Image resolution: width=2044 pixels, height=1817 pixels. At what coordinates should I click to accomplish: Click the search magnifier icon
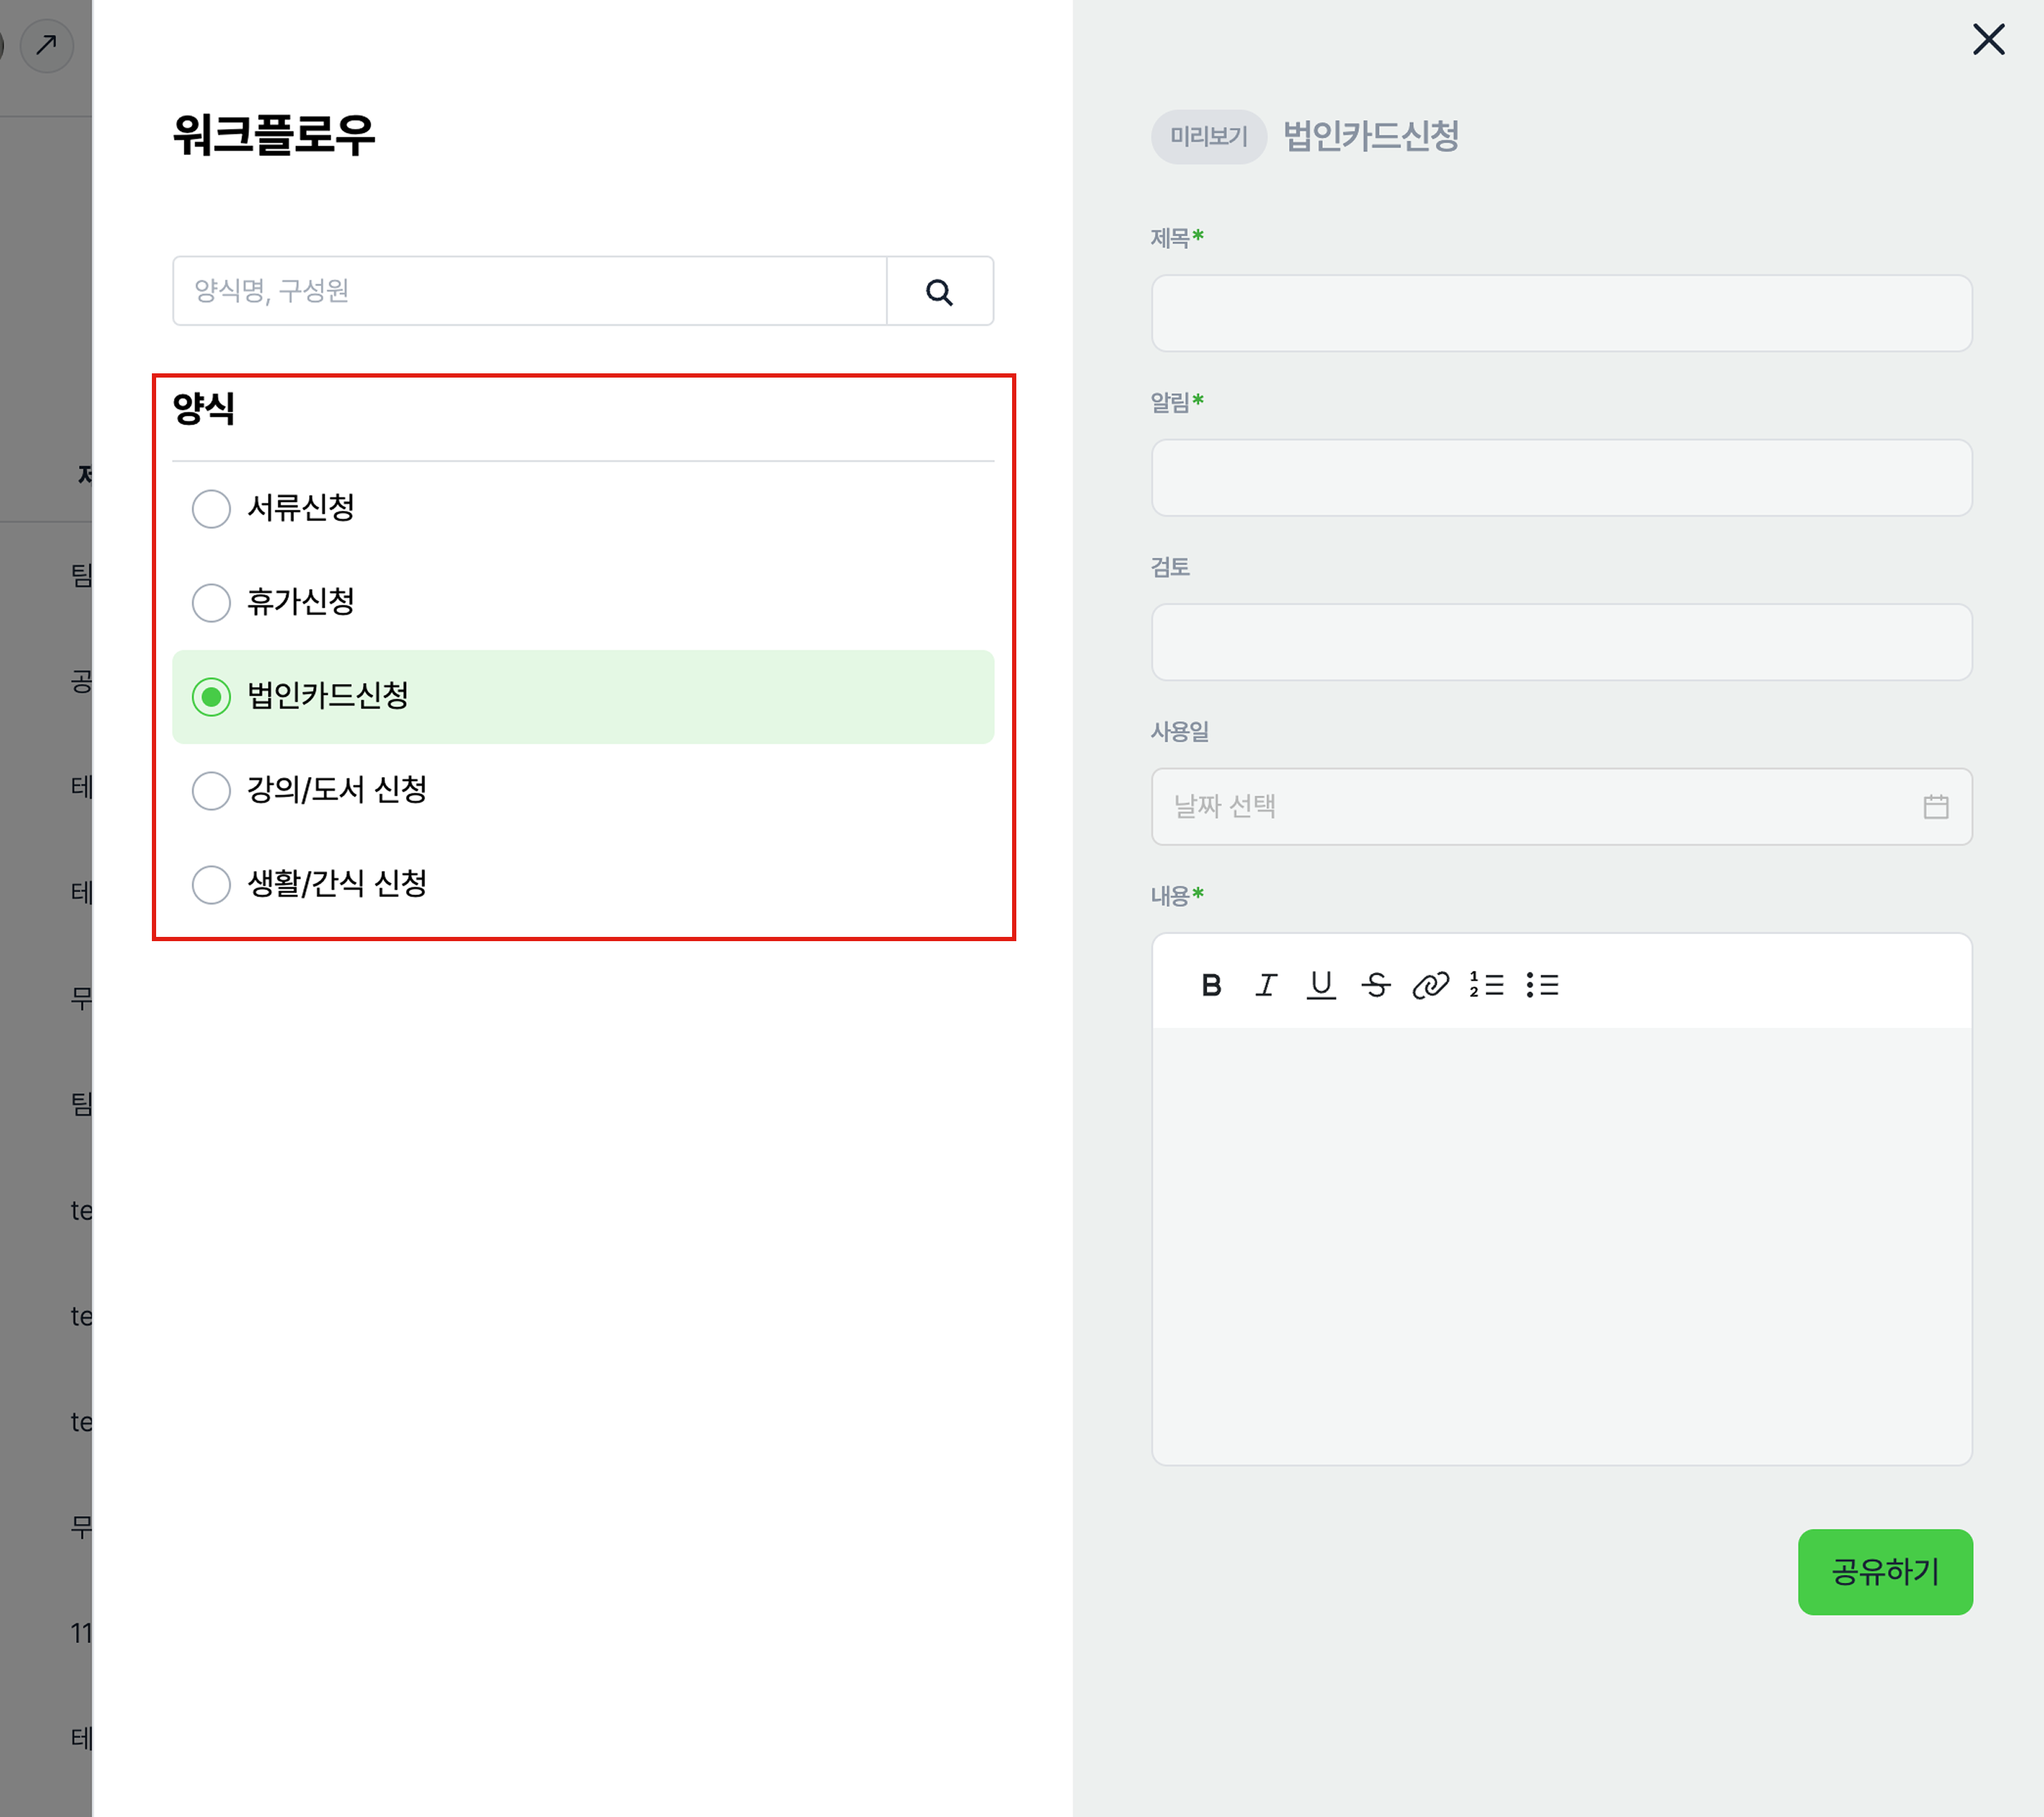939,292
